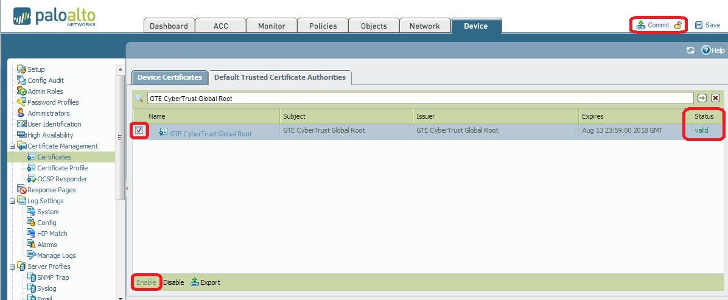Open the GTE CyberTrust Global Root certificate link
The height and width of the screenshot is (300, 728).
tap(211, 134)
